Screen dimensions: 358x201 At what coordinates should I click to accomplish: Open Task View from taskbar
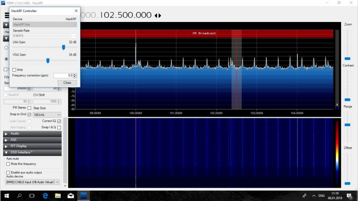click(x=32, y=196)
